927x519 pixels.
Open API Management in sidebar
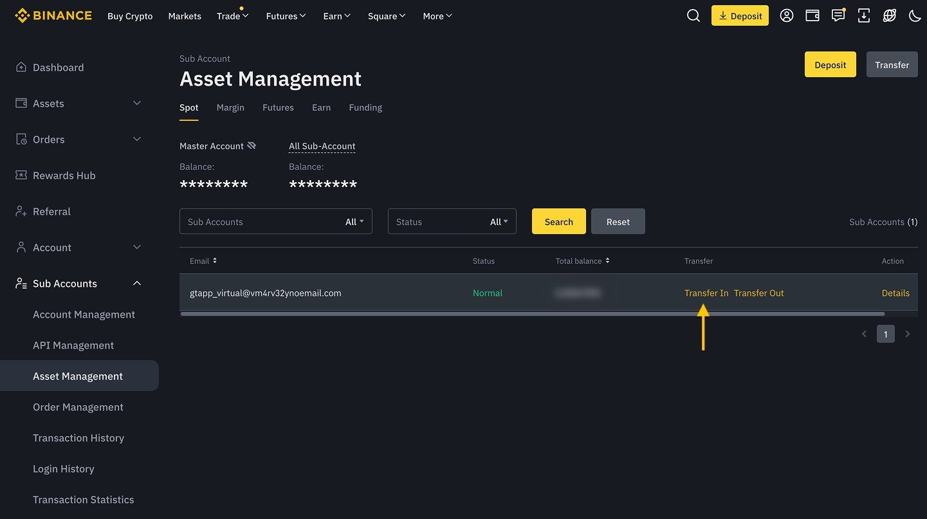[x=73, y=345]
